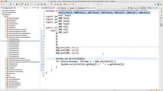Click Clear Console icon in Console toolbar
Screen dimensions: 163x91
(134, 8)
